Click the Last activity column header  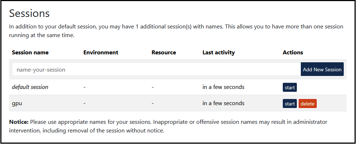(x=219, y=53)
